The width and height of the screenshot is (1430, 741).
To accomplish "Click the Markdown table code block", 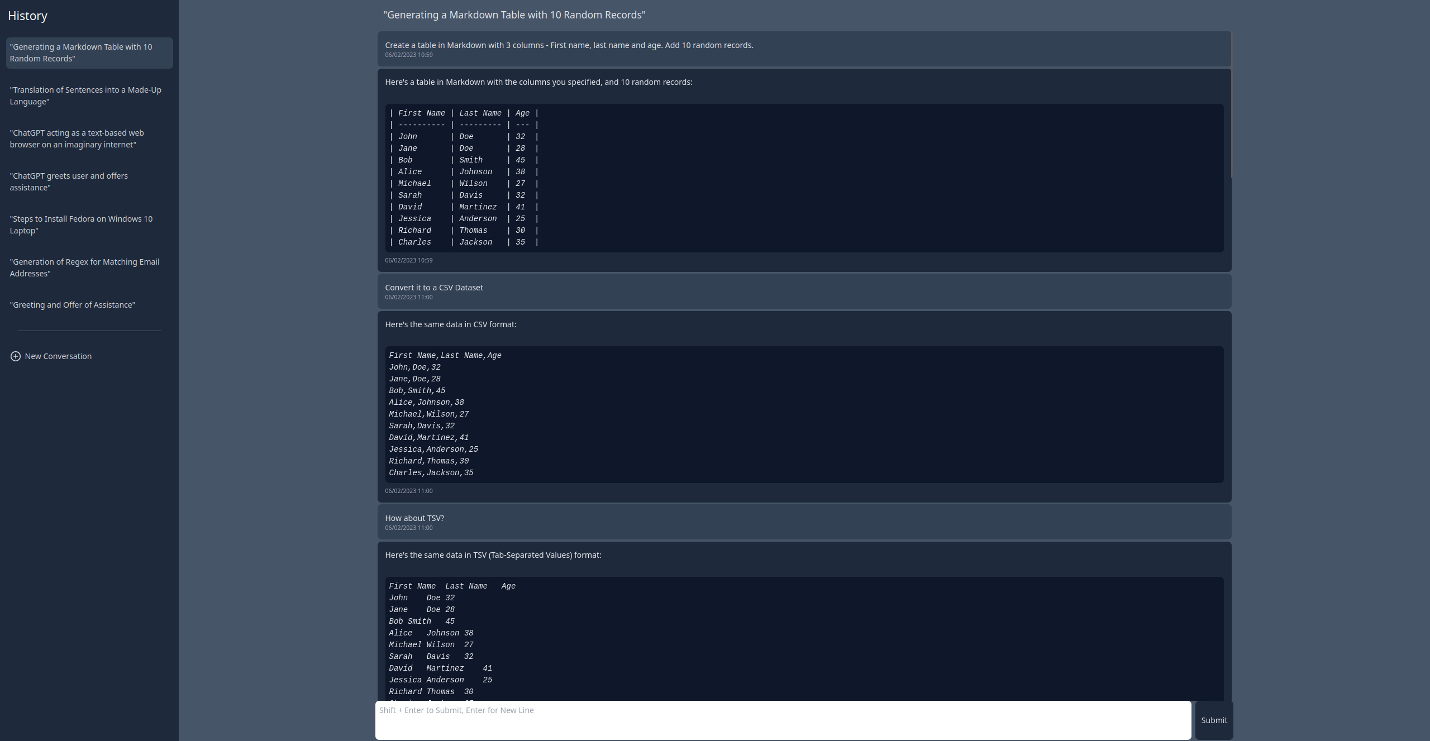I will (804, 178).
